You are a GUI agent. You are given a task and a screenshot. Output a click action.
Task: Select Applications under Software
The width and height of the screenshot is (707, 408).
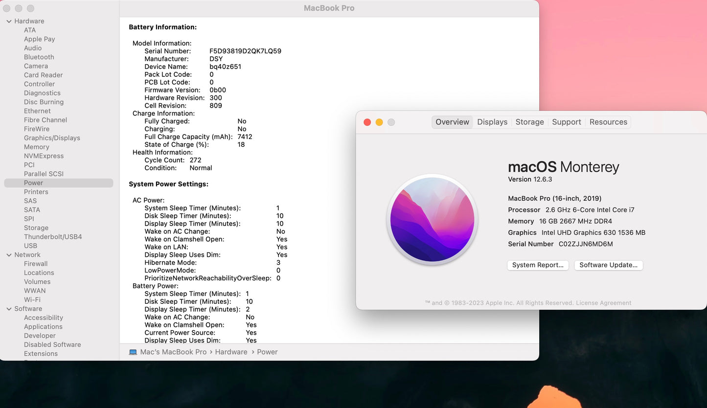click(43, 327)
